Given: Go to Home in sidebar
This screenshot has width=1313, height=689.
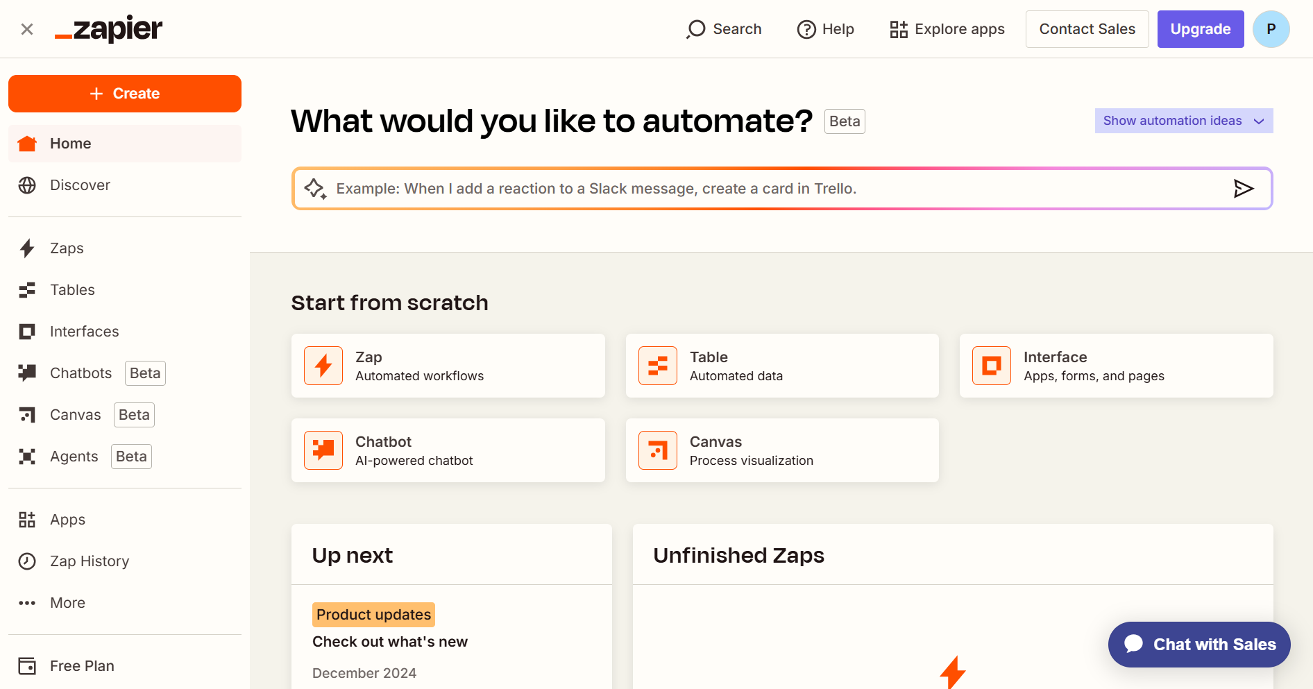Looking at the screenshot, I should click(125, 144).
